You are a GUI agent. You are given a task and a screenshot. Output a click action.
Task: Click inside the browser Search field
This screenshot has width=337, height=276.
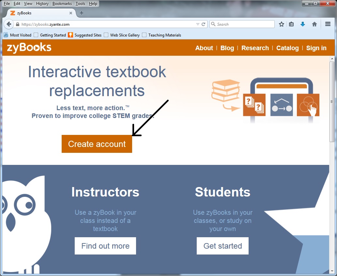coord(242,24)
